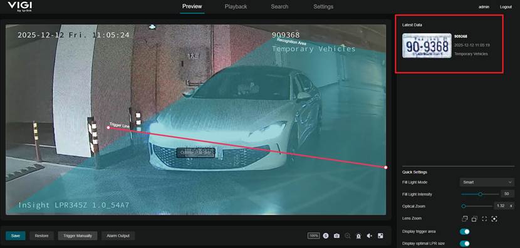This screenshot has width=520, height=248.
Task: Open the Settings tab
Action: (323, 7)
